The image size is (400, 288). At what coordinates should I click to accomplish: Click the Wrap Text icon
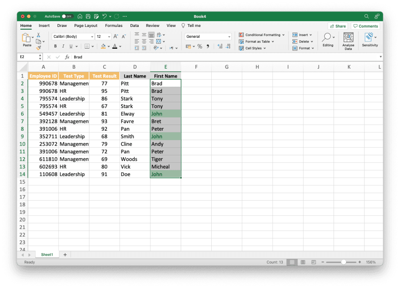coord(159,34)
